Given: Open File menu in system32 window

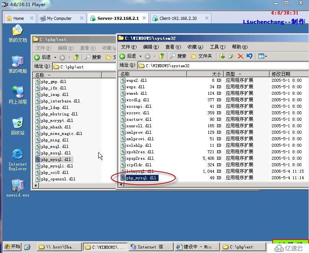Looking at the screenshot, I should 128,47.
